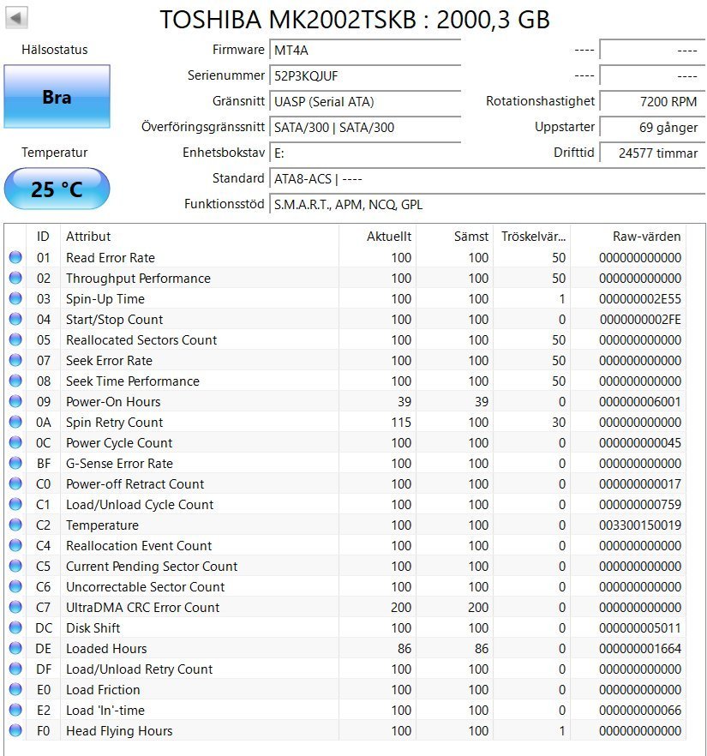The image size is (707, 756).
Task: Select the UASP (Serial ATA) interface field
Action: pos(365,101)
